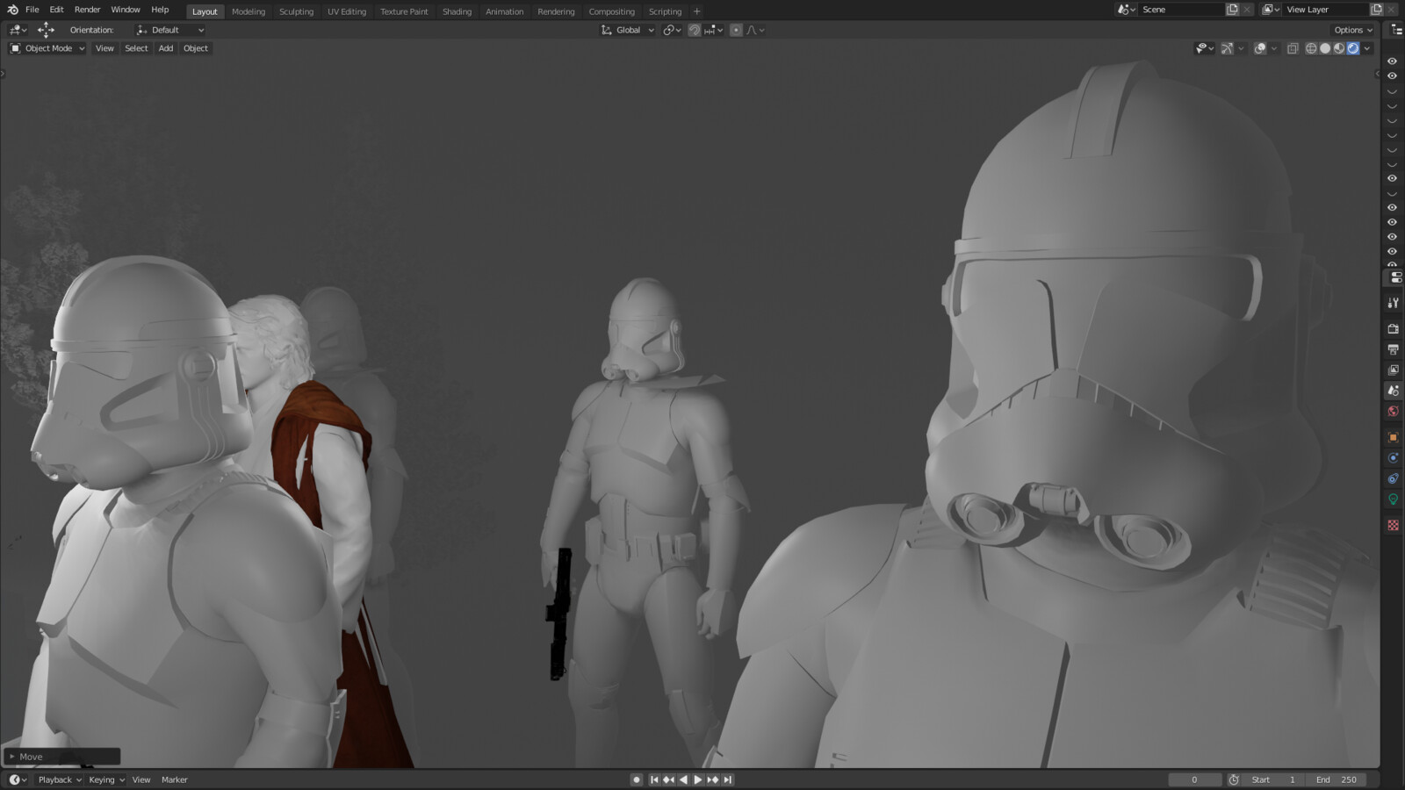Viewport: 1405px width, 790px height.
Task: Add a new view layer icon
Action: pyautogui.click(x=1376, y=10)
